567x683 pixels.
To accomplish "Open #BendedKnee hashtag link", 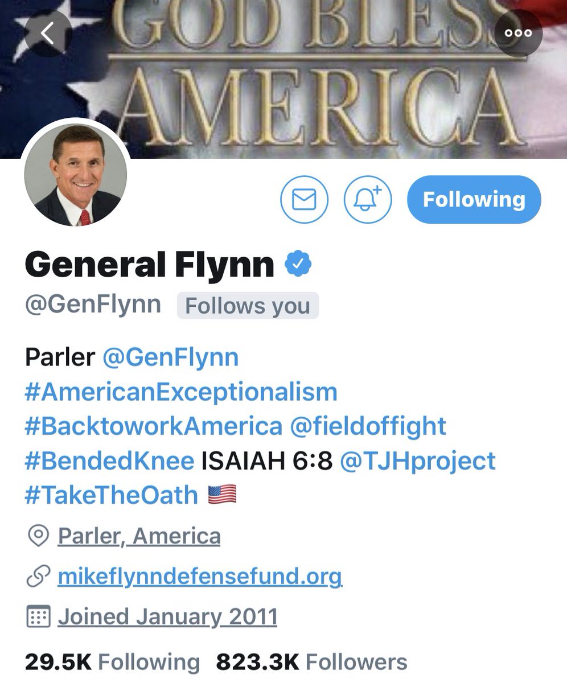I will click(x=110, y=460).
